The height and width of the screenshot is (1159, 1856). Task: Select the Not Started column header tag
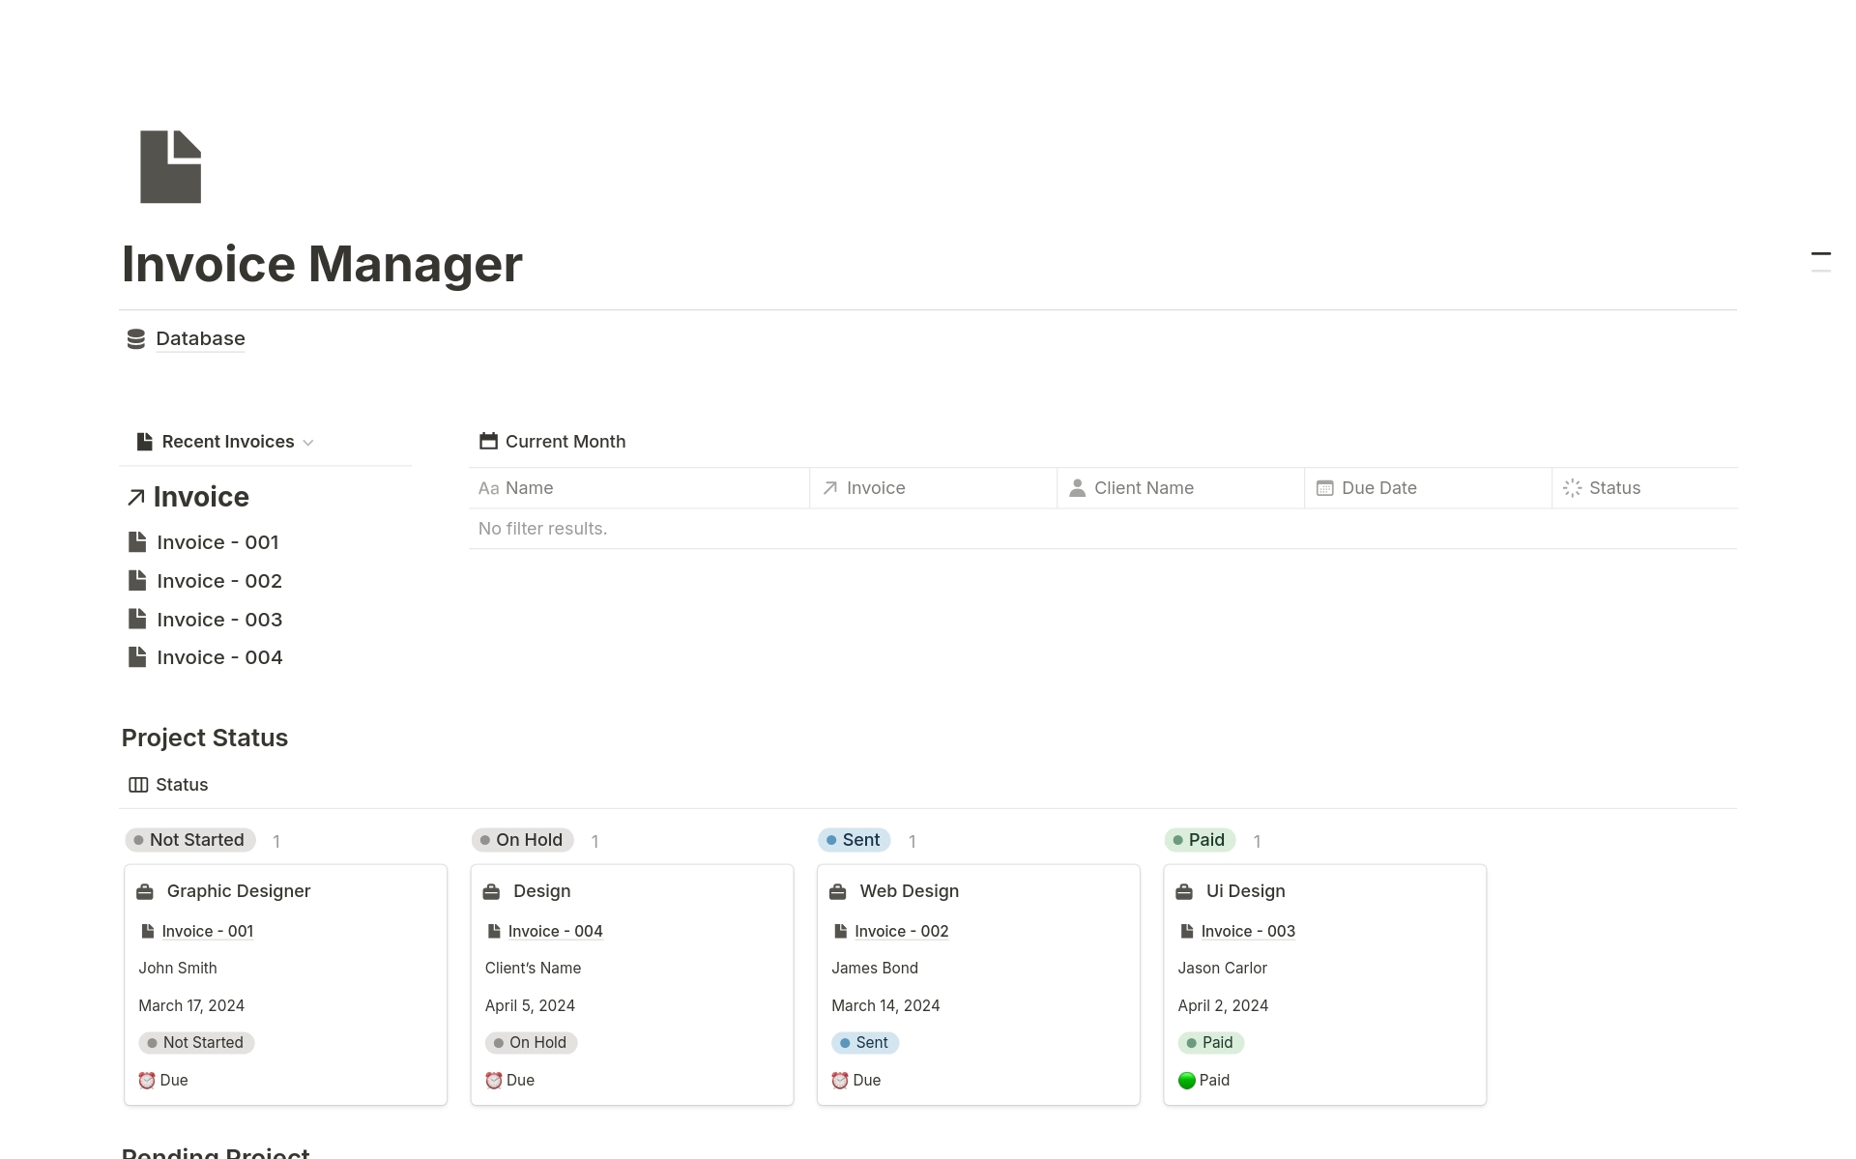[189, 839]
